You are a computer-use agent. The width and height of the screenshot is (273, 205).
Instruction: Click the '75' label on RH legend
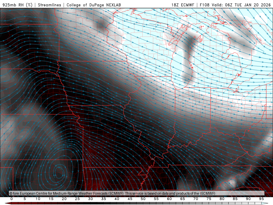209,199
